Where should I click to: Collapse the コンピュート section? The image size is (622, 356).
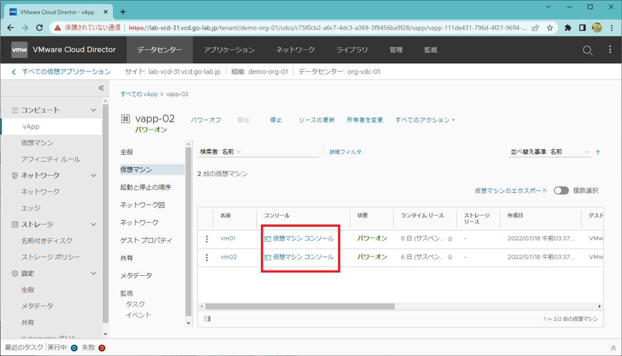click(x=93, y=110)
